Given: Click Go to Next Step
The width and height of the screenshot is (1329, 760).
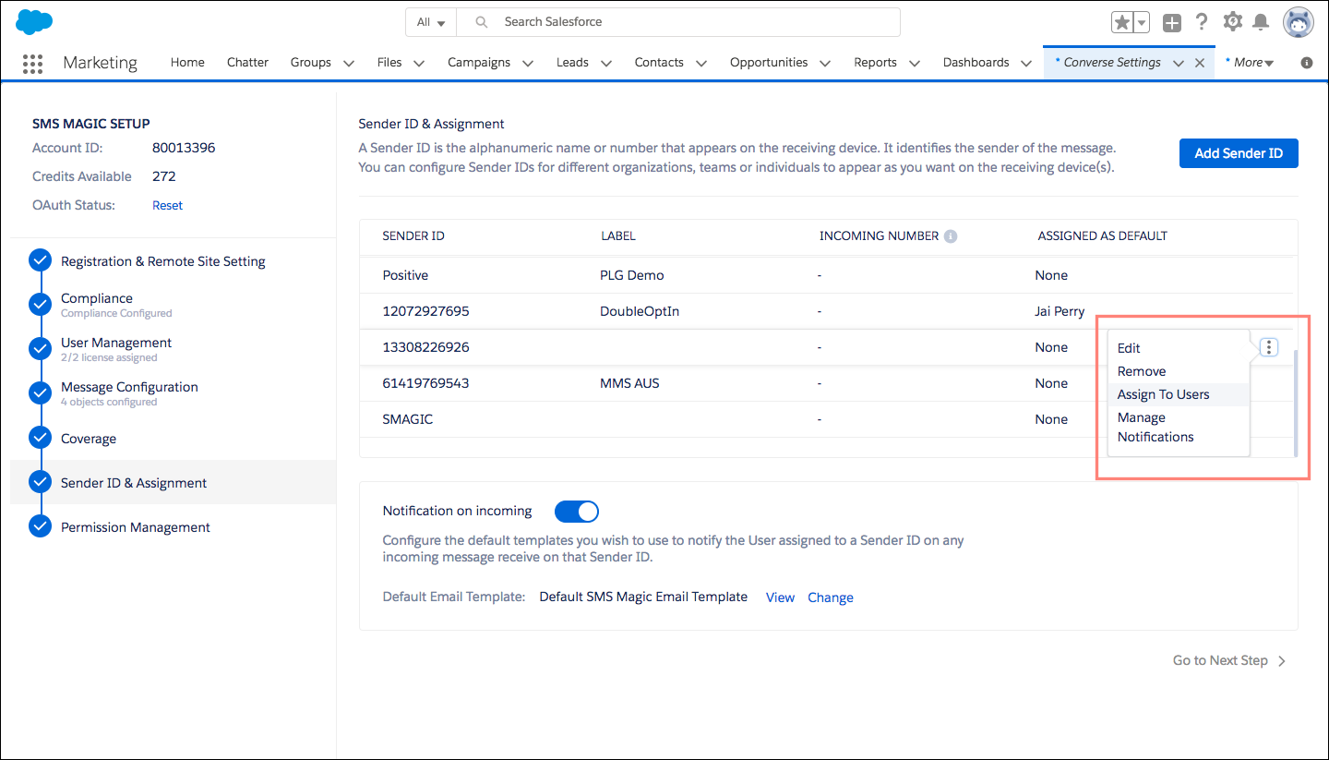Looking at the screenshot, I should (1228, 660).
